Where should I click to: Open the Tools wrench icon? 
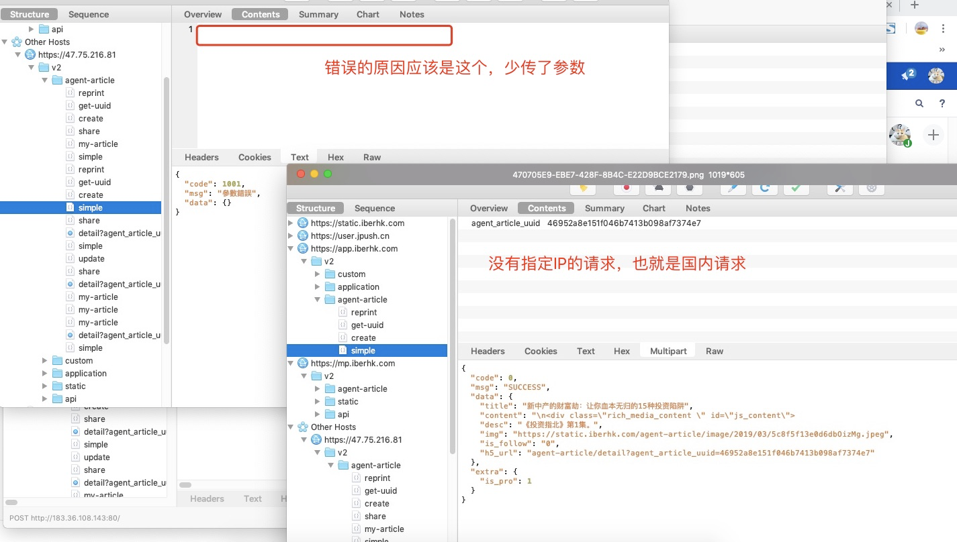(x=839, y=188)
